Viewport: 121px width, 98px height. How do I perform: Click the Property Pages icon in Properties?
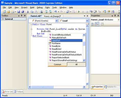[102, 24]
